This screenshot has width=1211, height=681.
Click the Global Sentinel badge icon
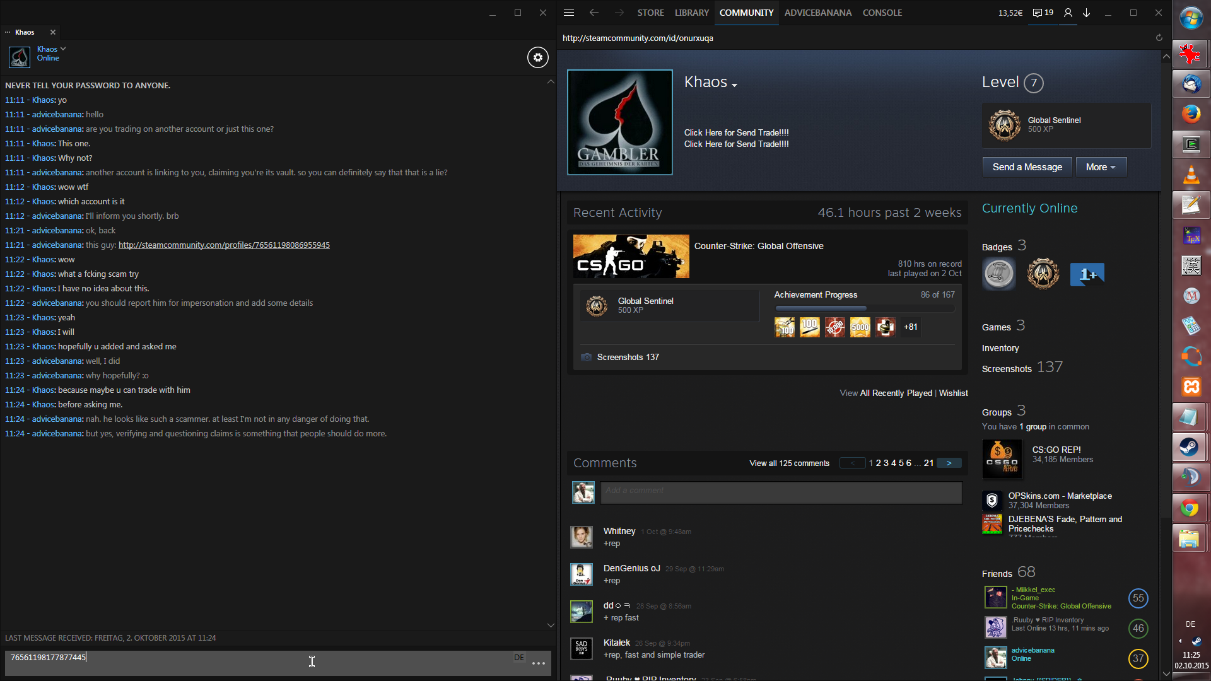[x=1004, y=125]
